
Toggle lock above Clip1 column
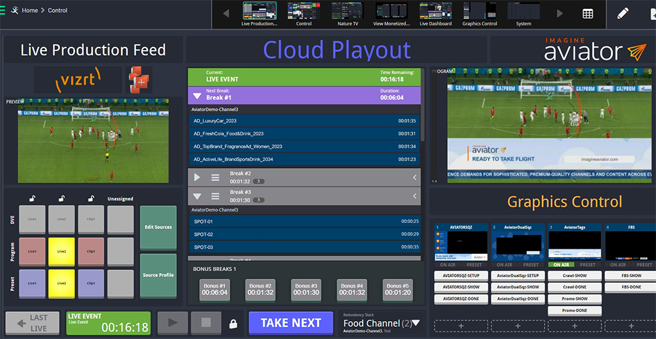91,199
